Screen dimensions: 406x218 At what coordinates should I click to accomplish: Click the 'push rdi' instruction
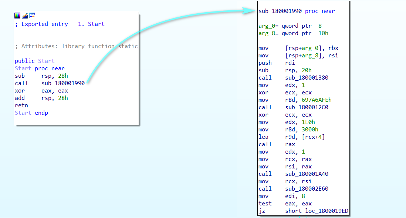(x=277, y=63)
